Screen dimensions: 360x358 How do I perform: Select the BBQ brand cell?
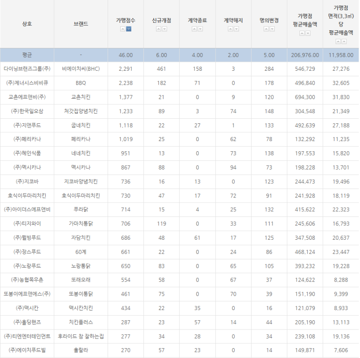(81, 83)
